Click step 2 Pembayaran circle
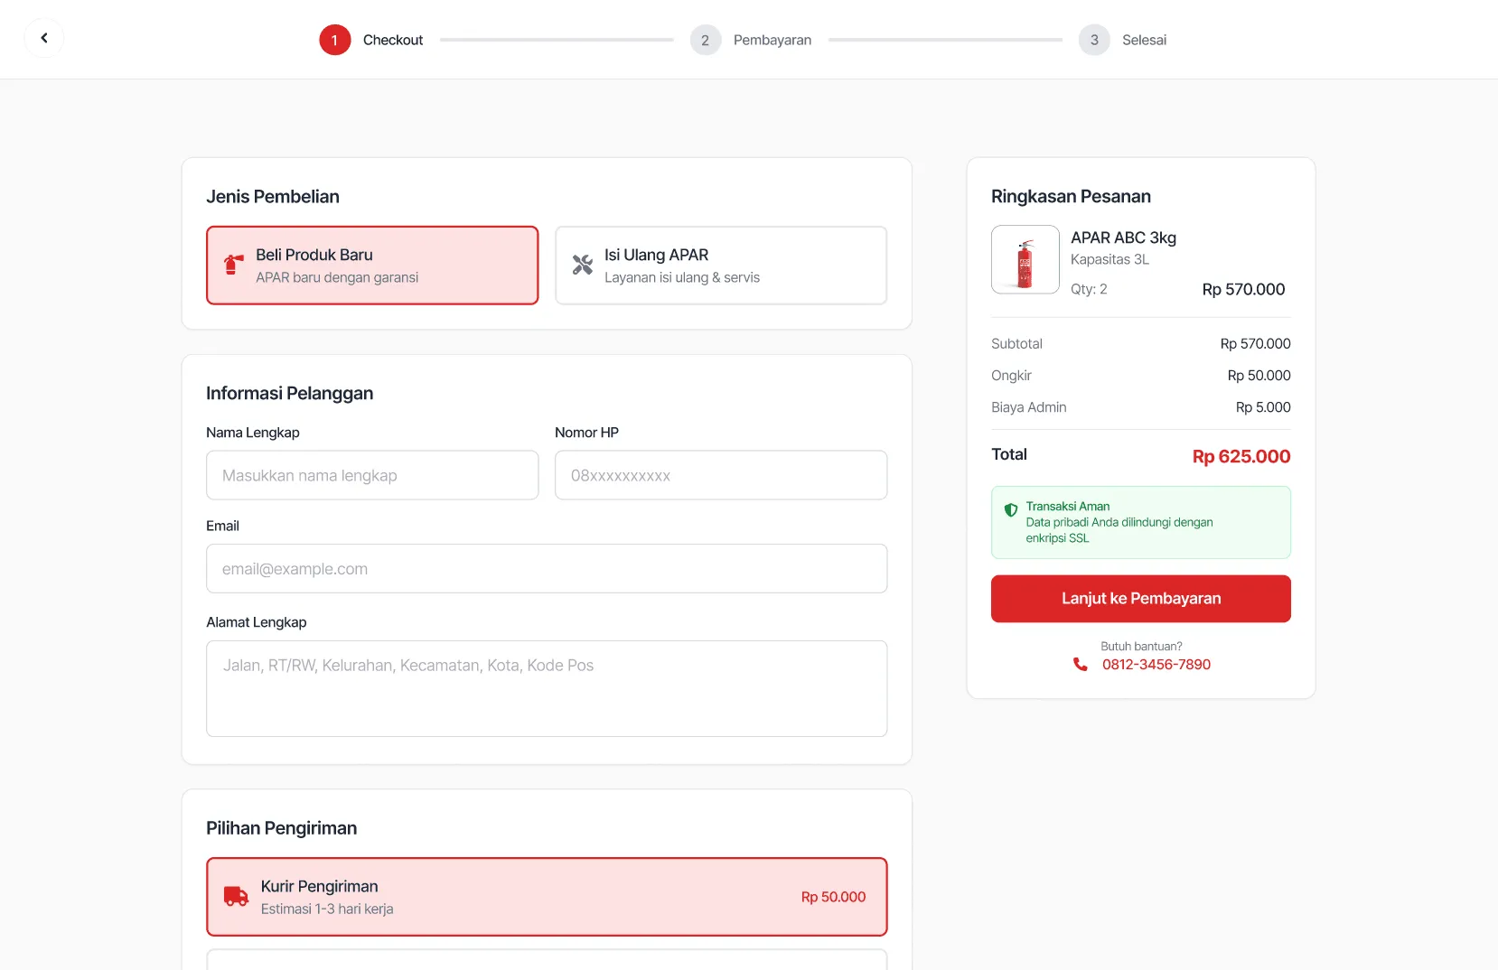This screenshot has width=1498, height=970. coord(706,40)
